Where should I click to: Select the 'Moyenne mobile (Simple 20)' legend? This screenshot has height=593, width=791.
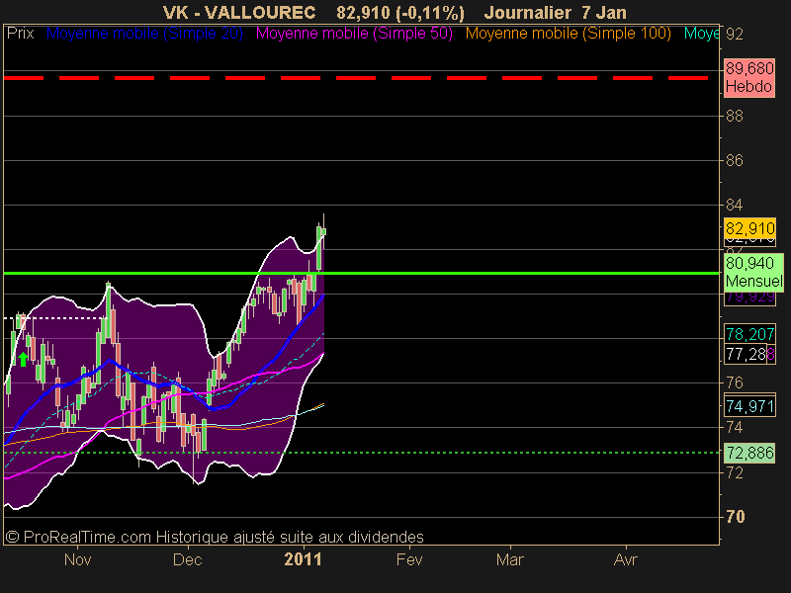click(144, 34)
